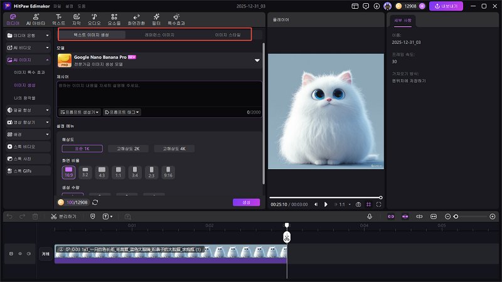Click the snapshot camera icon in player
Viewport: 502px width, 282px height.
358,204
